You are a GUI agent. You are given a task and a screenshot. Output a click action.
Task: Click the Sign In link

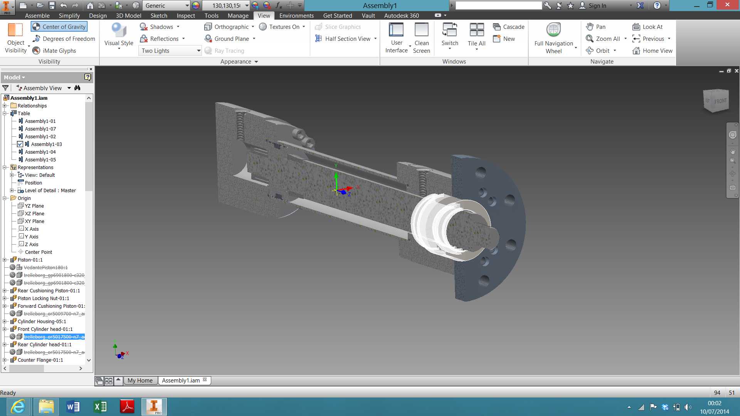click(x=597, y=5)
